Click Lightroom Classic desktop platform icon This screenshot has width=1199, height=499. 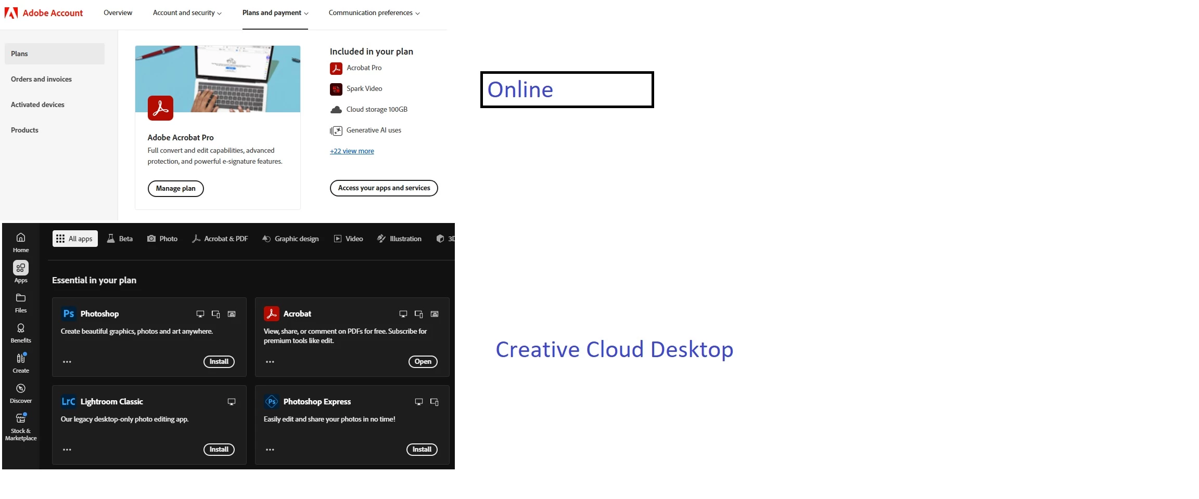(x=232, y=402)
